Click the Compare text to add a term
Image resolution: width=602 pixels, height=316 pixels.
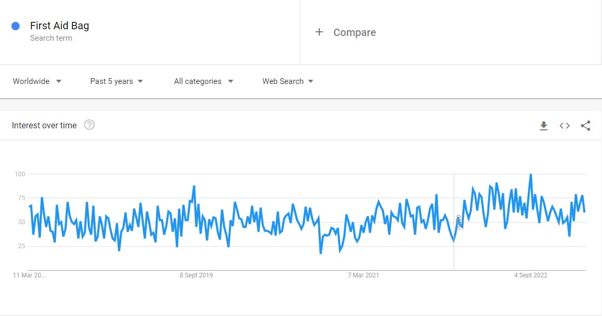(354, 32)
